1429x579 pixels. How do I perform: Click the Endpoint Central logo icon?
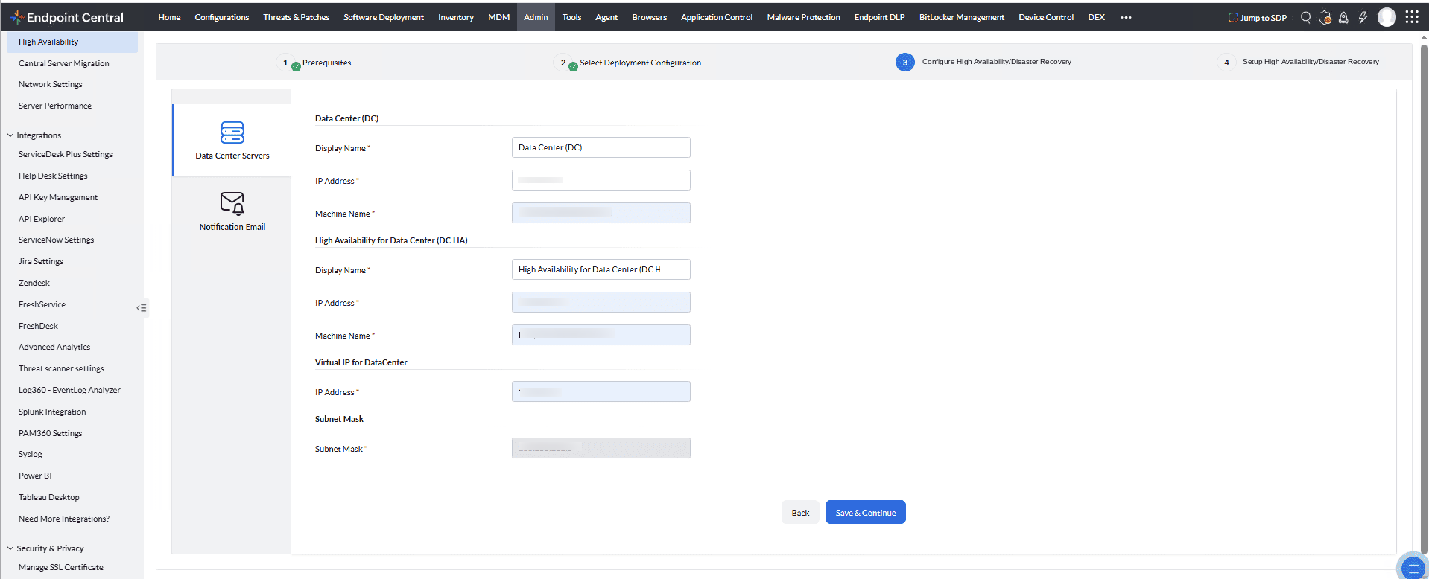(16, 17)
